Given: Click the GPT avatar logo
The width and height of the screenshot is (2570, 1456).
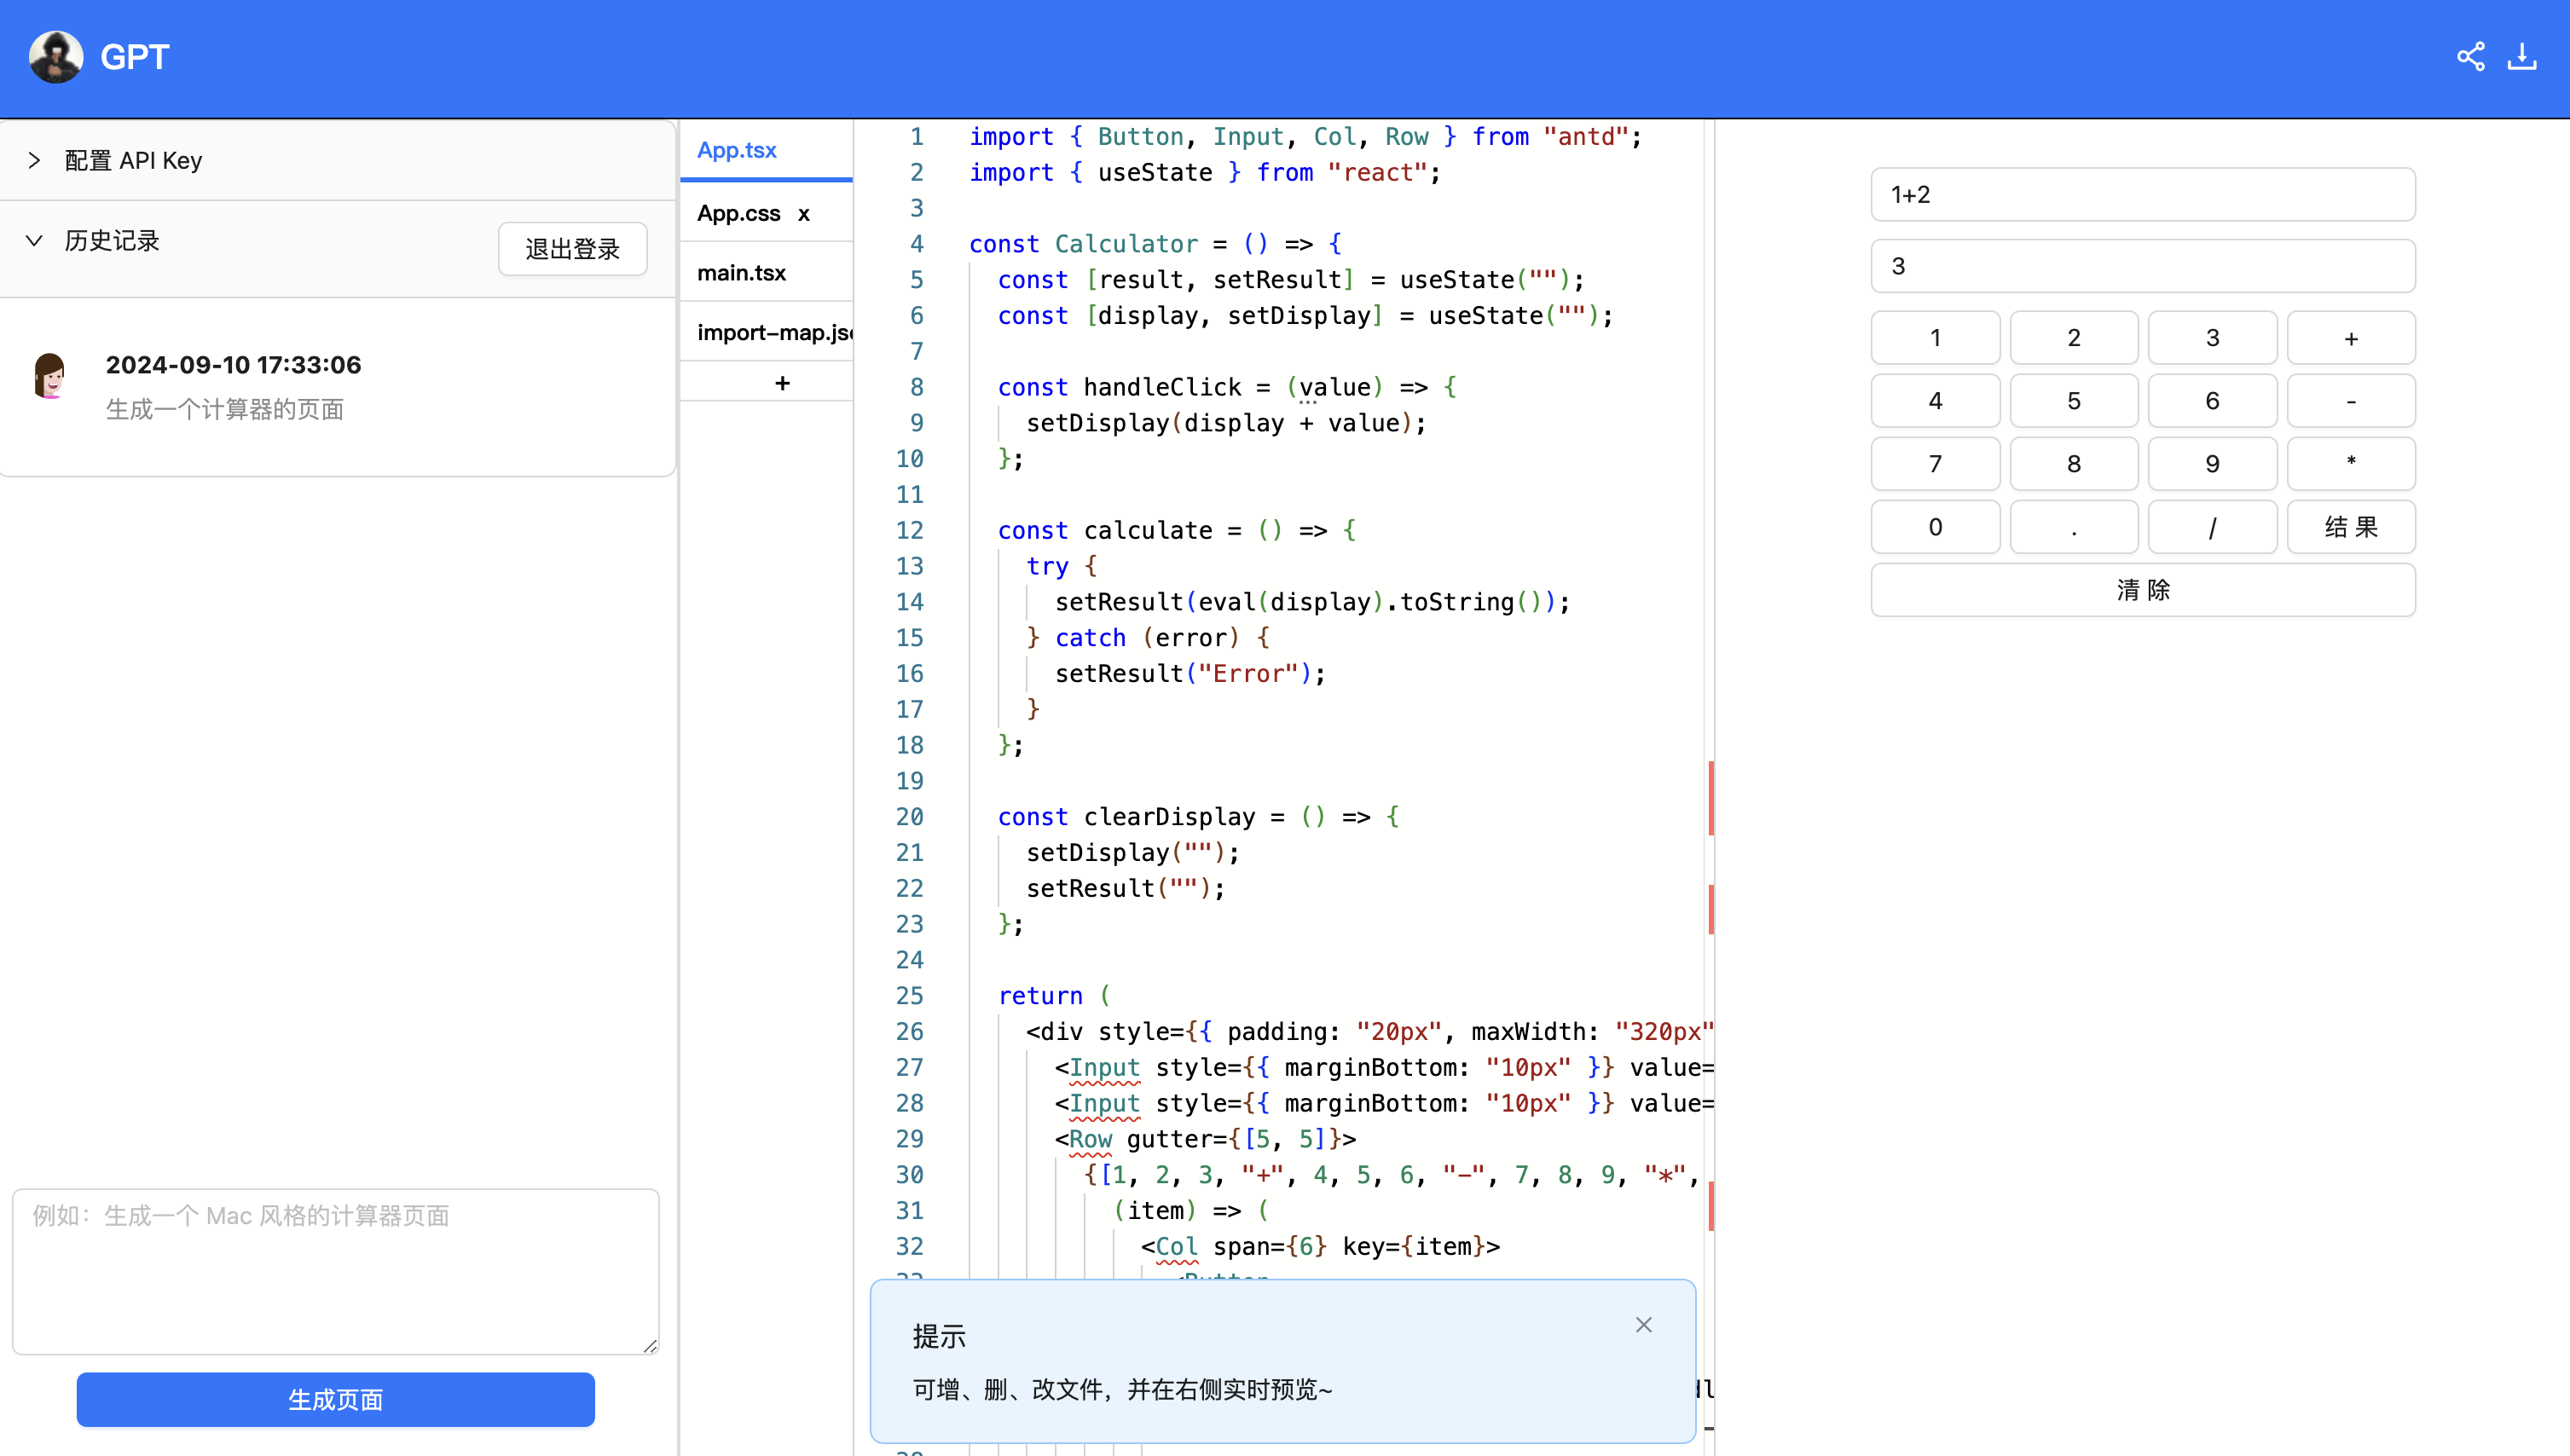Looking at the screenshot, I should 55,57.
